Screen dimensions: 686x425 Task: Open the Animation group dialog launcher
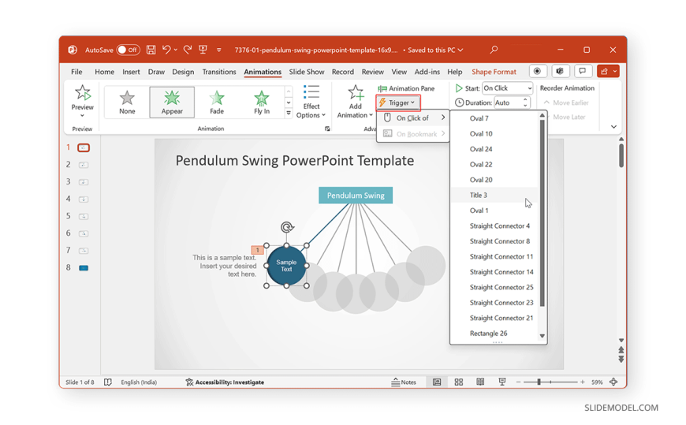click(x=327, y=129)
